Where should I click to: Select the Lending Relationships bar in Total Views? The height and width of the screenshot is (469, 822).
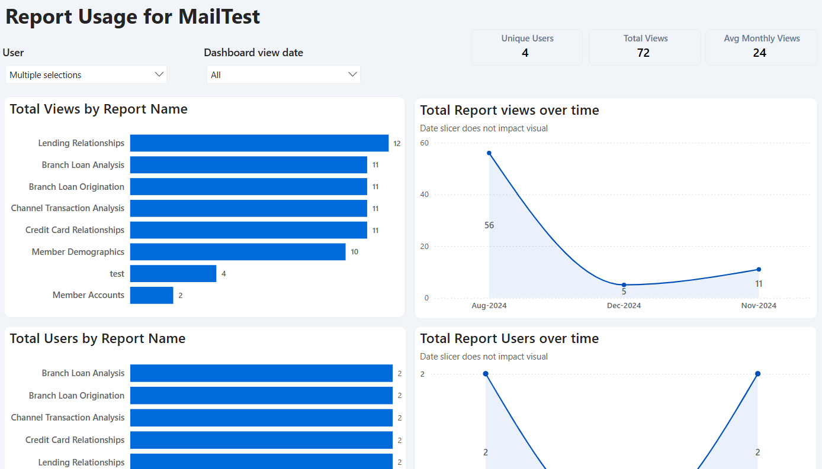click(x=259, y=143)
